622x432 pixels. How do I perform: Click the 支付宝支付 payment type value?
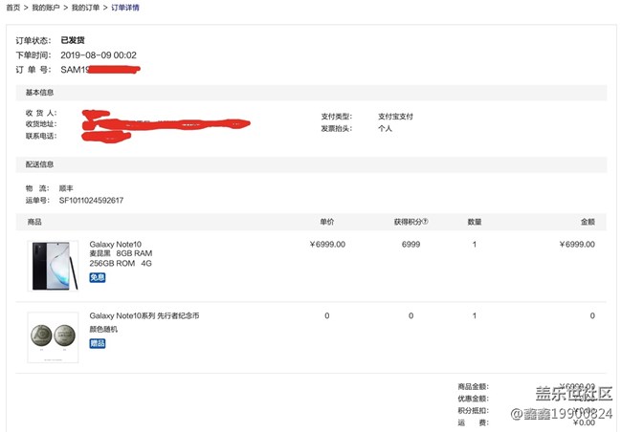click(395, 117)
